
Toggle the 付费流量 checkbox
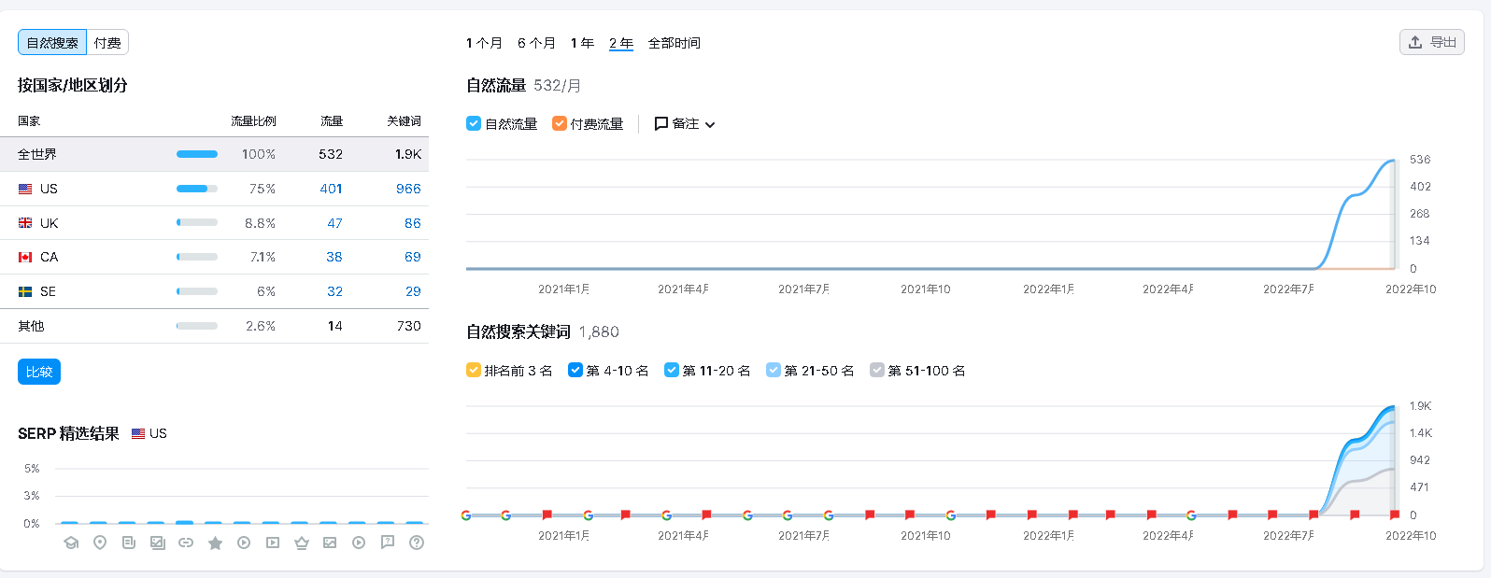tap(560, 123)
